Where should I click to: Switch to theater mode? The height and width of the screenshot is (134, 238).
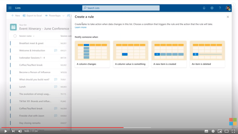click(x=226, y=131)
